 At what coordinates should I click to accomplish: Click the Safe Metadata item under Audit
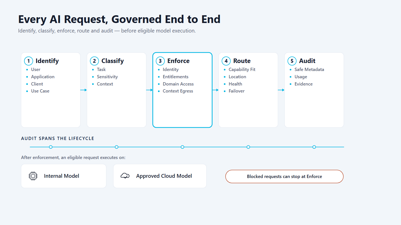309,69
